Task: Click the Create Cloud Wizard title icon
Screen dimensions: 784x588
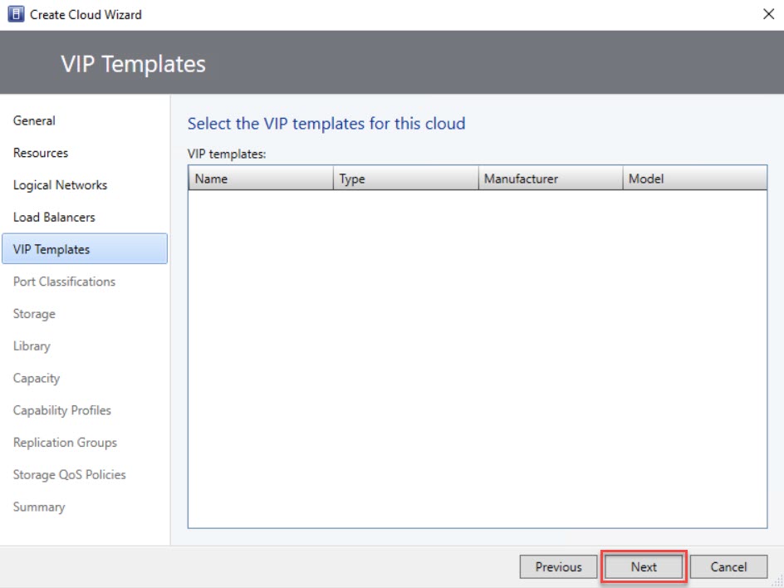Action: click(16, 14)
